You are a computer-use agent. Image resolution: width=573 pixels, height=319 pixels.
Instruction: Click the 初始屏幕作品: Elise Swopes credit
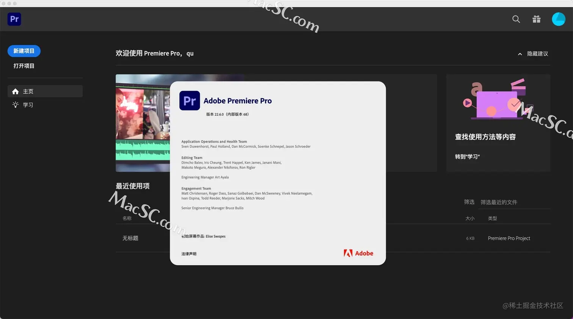(x=204, y=237)
